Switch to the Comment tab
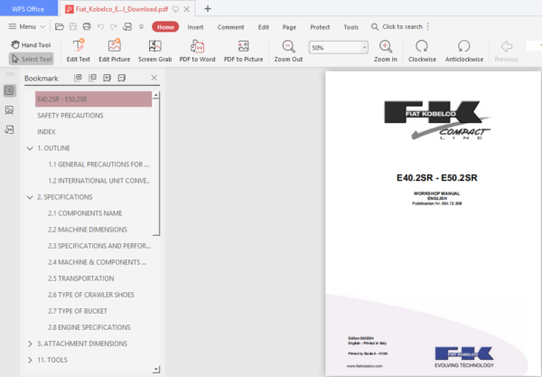The height and width of the screenshot is (377, 542). coord(230,27)
